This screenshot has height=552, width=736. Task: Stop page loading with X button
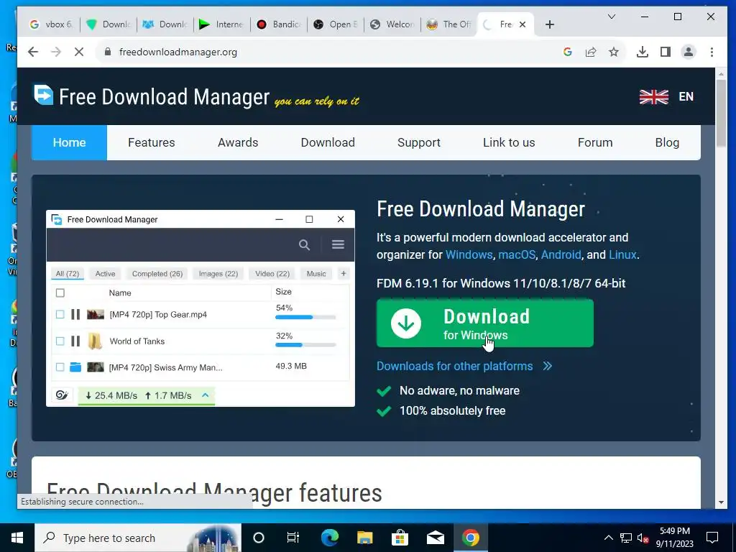tap(79, 52)
